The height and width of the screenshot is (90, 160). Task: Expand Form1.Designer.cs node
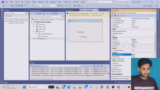(36, 34)
